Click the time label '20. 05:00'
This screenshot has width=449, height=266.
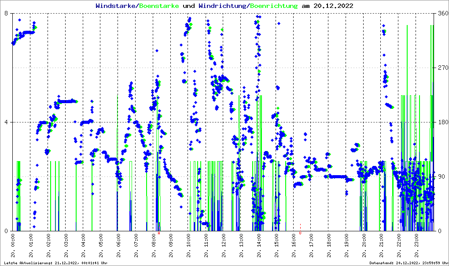click(100, 246)
